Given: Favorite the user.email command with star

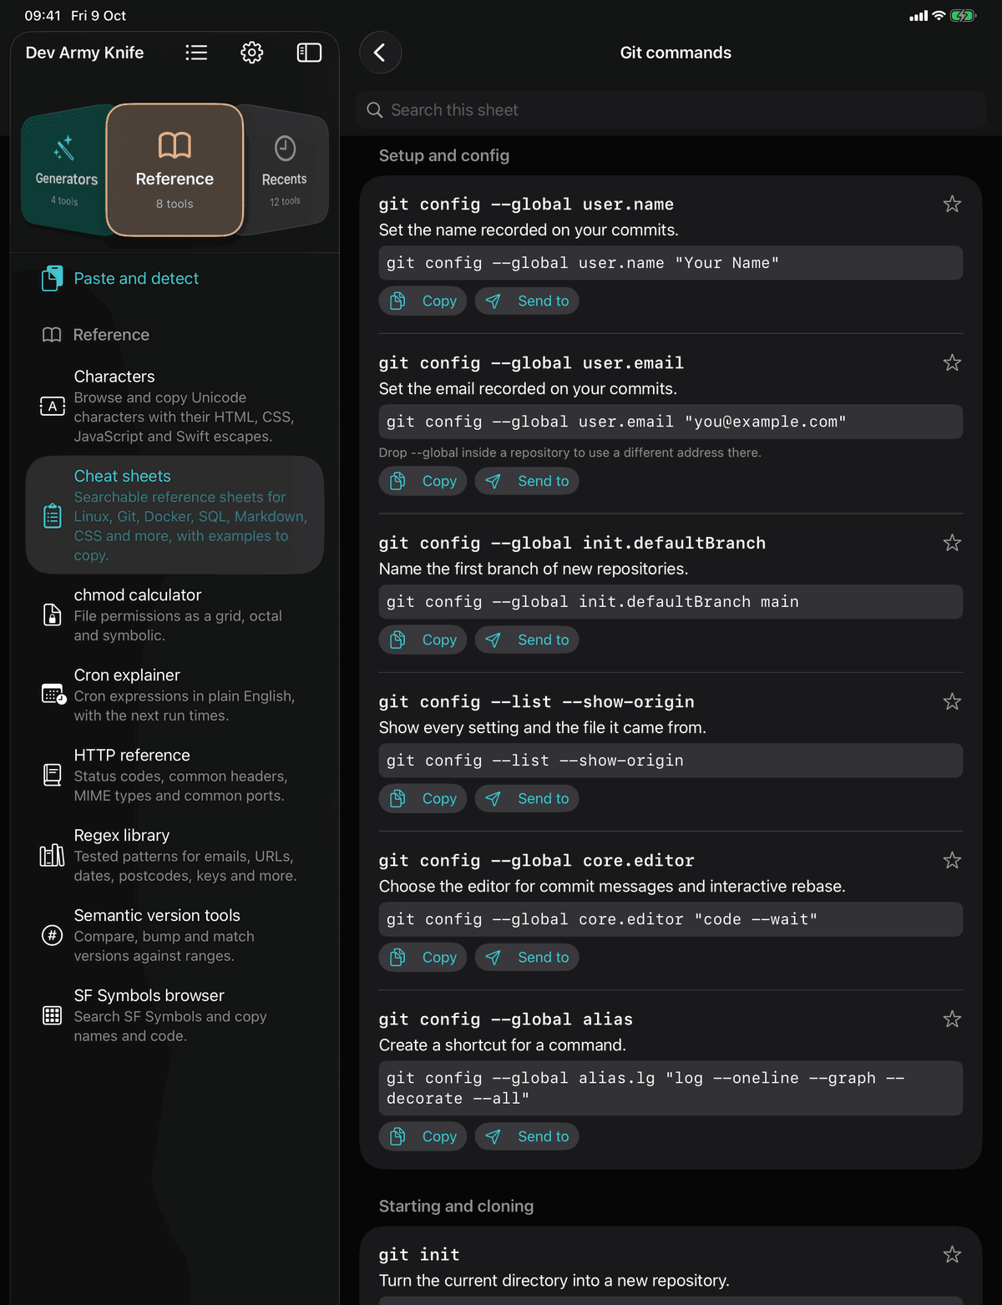Looking at the screenshot, I should click(952, 363).
